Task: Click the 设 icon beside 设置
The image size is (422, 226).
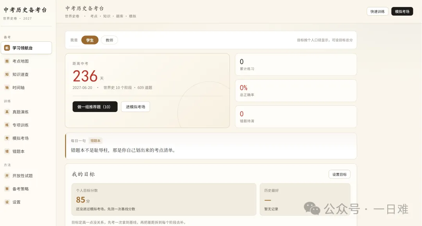Action: point(7,202)
